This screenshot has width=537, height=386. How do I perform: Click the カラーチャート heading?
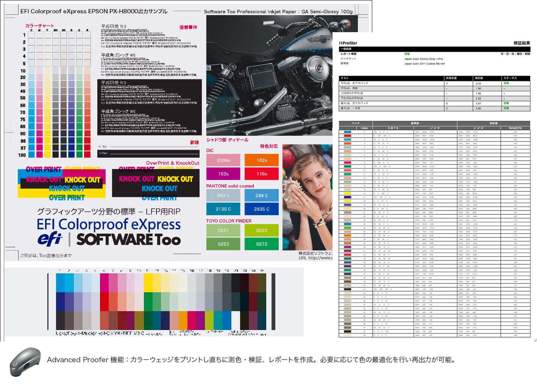pos(40,26)
